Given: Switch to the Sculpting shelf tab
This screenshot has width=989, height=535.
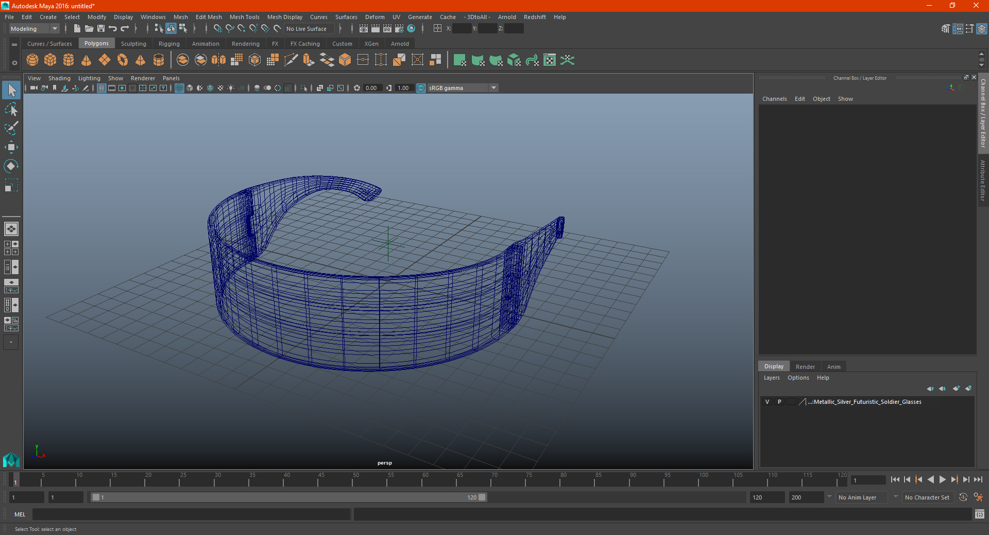Looking at the screenshot, I should [133, 44].
